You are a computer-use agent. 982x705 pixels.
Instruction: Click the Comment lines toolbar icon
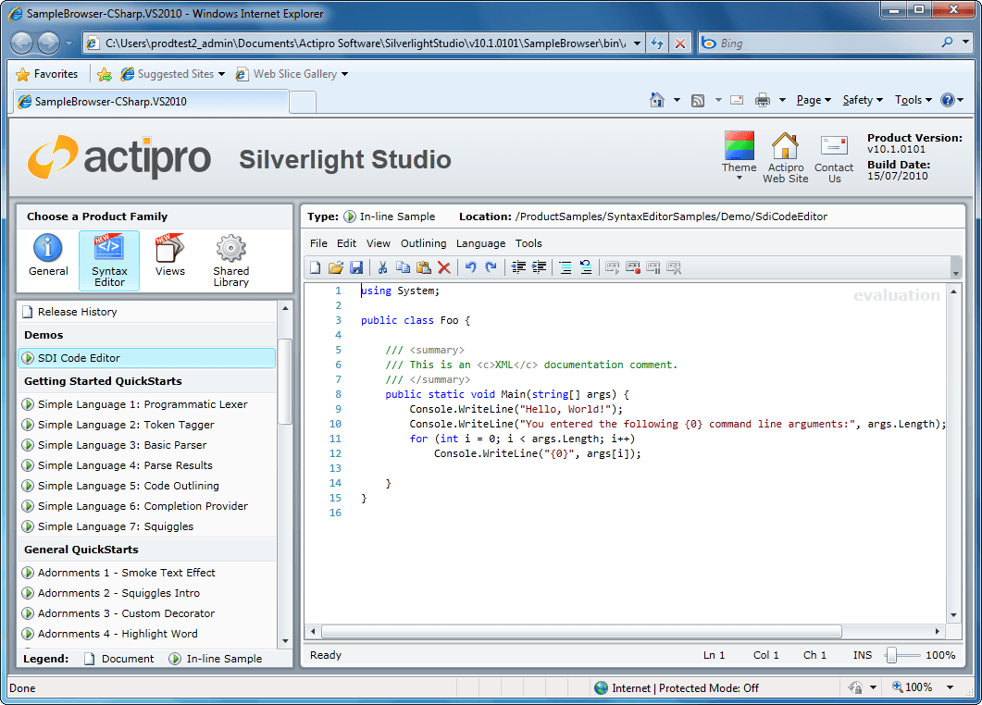565,268
